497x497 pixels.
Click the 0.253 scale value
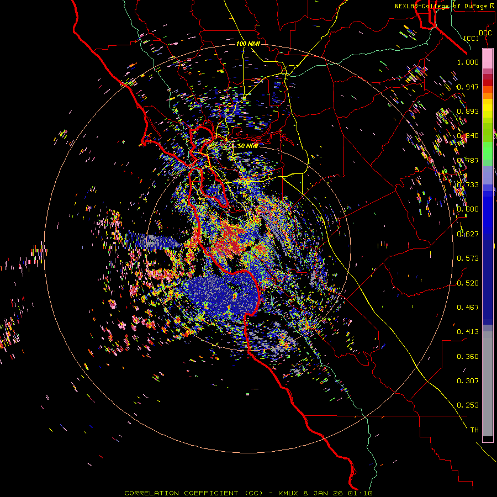(x=468, y=405)
